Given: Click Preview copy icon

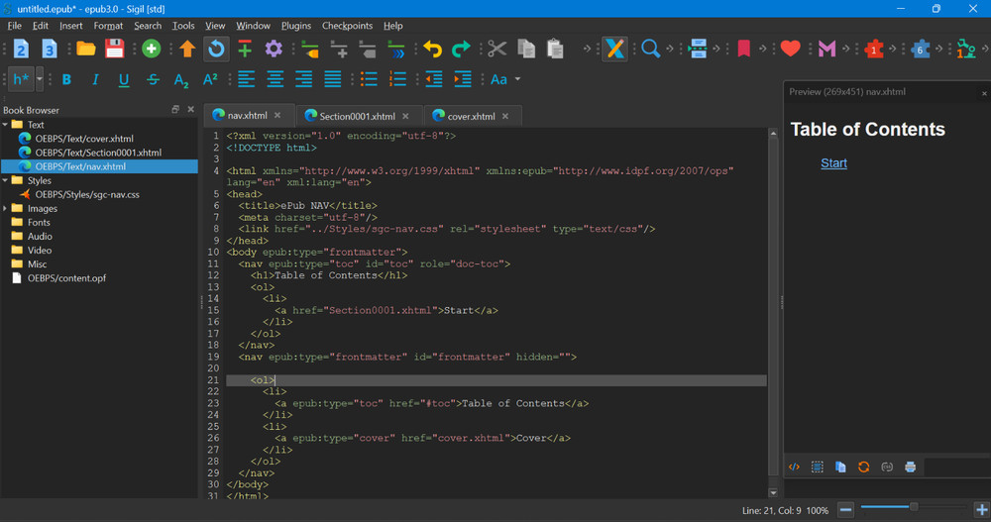Looking at the screenshot, I should [840, 467].
